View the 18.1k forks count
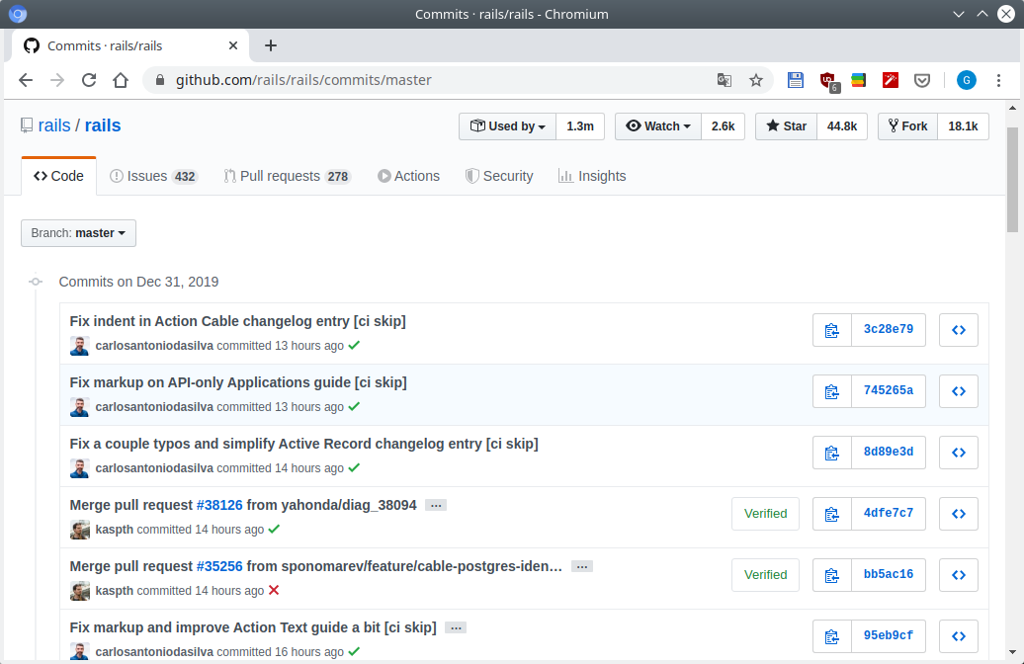Screen dimensions: 1024x664 (x=963, y=126)
